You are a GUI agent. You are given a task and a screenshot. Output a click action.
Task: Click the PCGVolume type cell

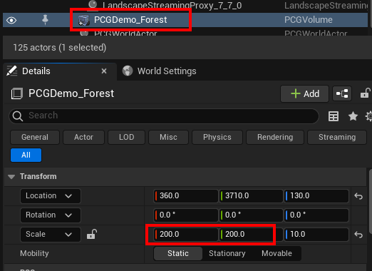pos(309,20)
